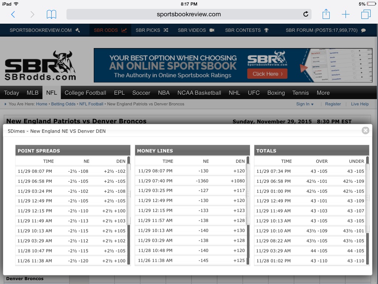This screenshot has width=378, height=284.
Task: Select totals row 11/28 01:02 PM
Action: point(310,261)
